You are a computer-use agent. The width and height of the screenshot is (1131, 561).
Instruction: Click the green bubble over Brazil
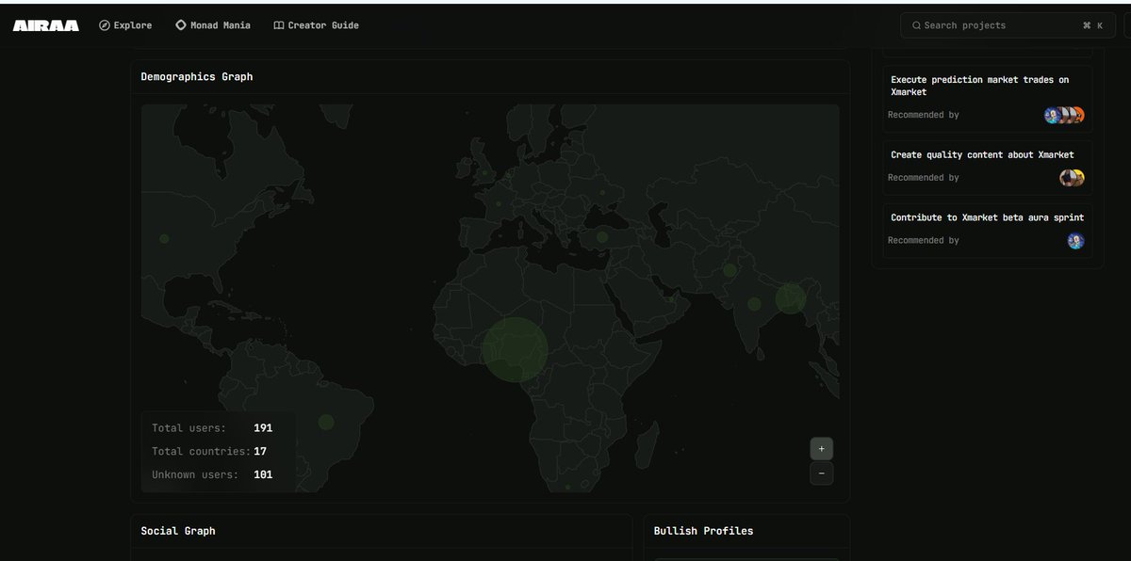[326, 422]
